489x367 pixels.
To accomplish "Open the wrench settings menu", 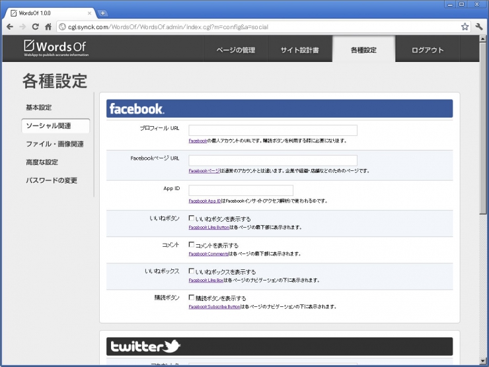I will pos(479,27).
